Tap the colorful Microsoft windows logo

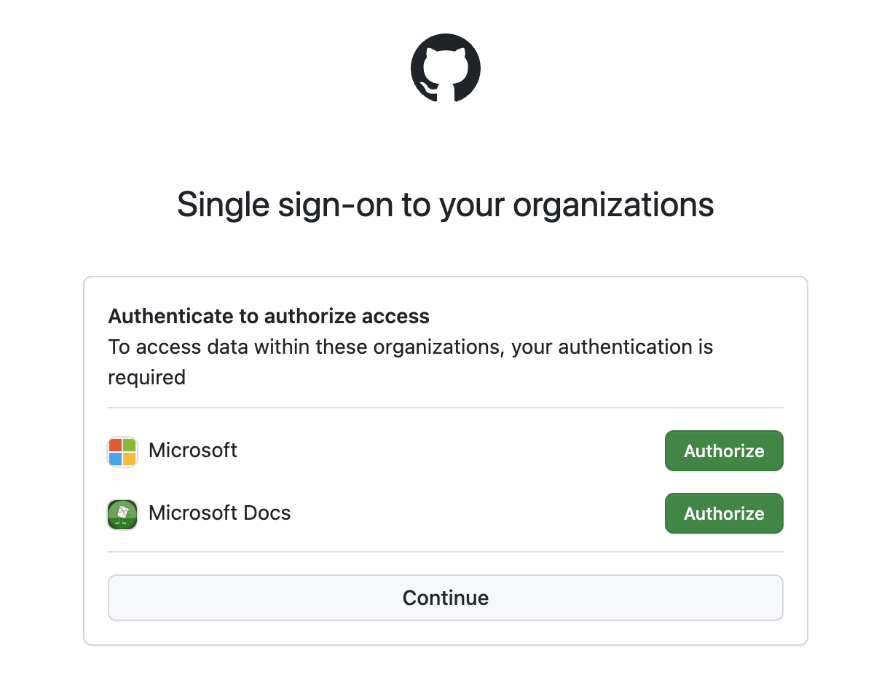pos(122,450)
